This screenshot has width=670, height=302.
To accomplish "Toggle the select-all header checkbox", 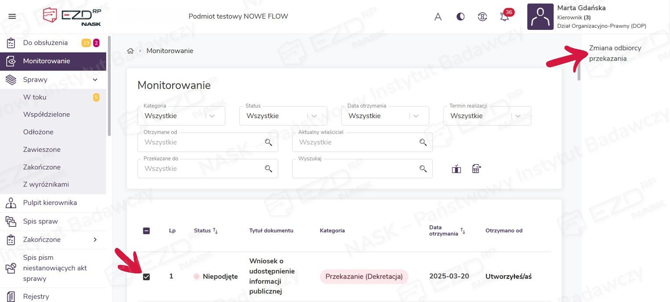I will point(146,231).
